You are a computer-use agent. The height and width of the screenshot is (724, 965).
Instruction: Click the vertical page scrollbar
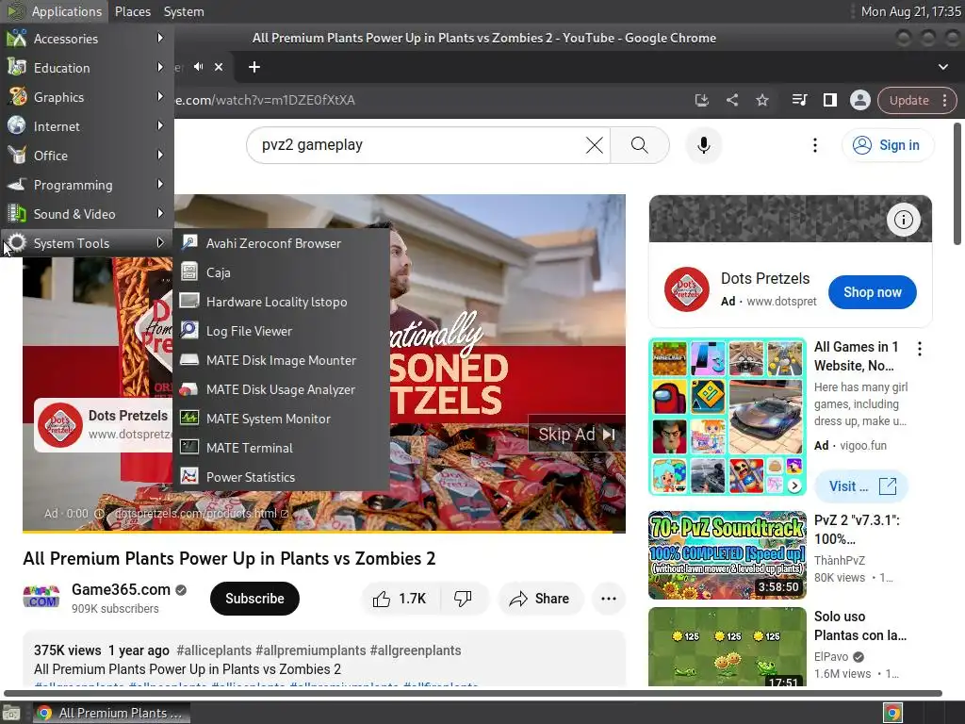pyautogui.click(x=957, y=185)
